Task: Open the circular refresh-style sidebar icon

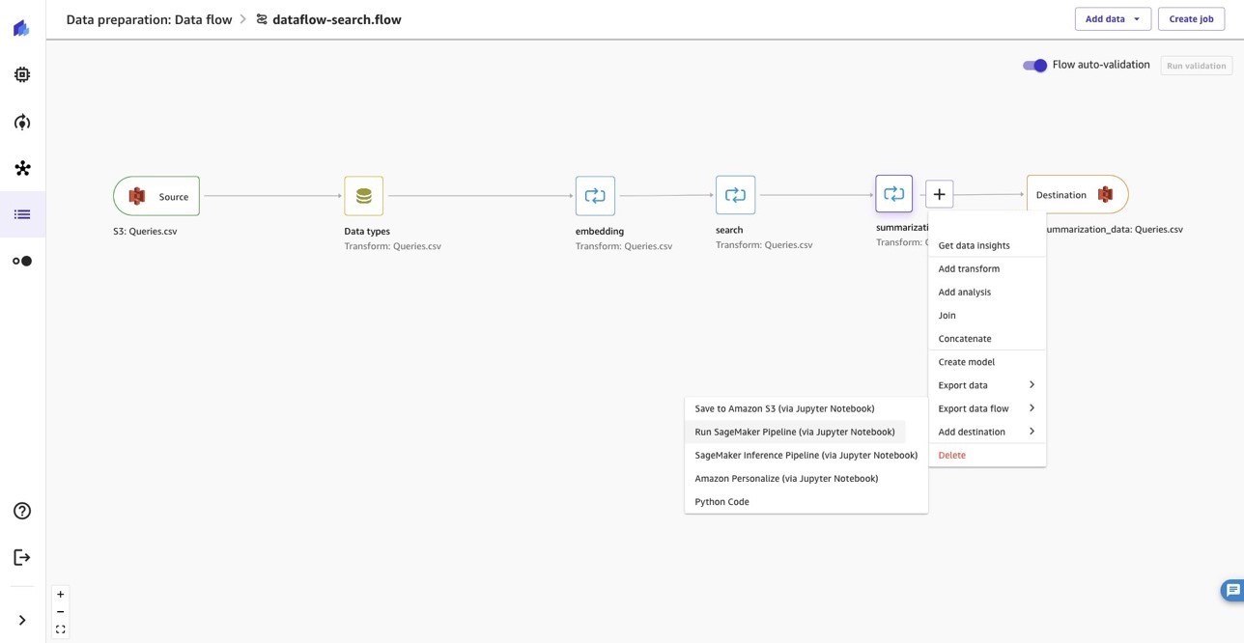Action: click(x=22, y=122)
